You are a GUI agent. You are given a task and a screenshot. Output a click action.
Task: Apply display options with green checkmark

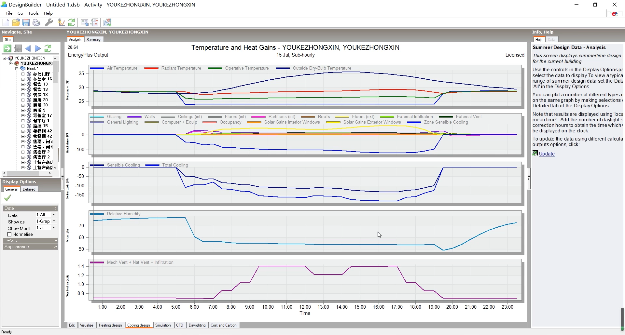tap(7, 197)
